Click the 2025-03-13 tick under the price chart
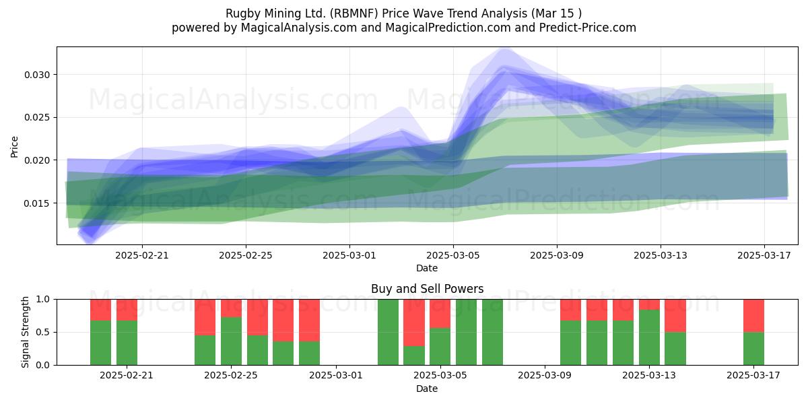 point(661,255)
